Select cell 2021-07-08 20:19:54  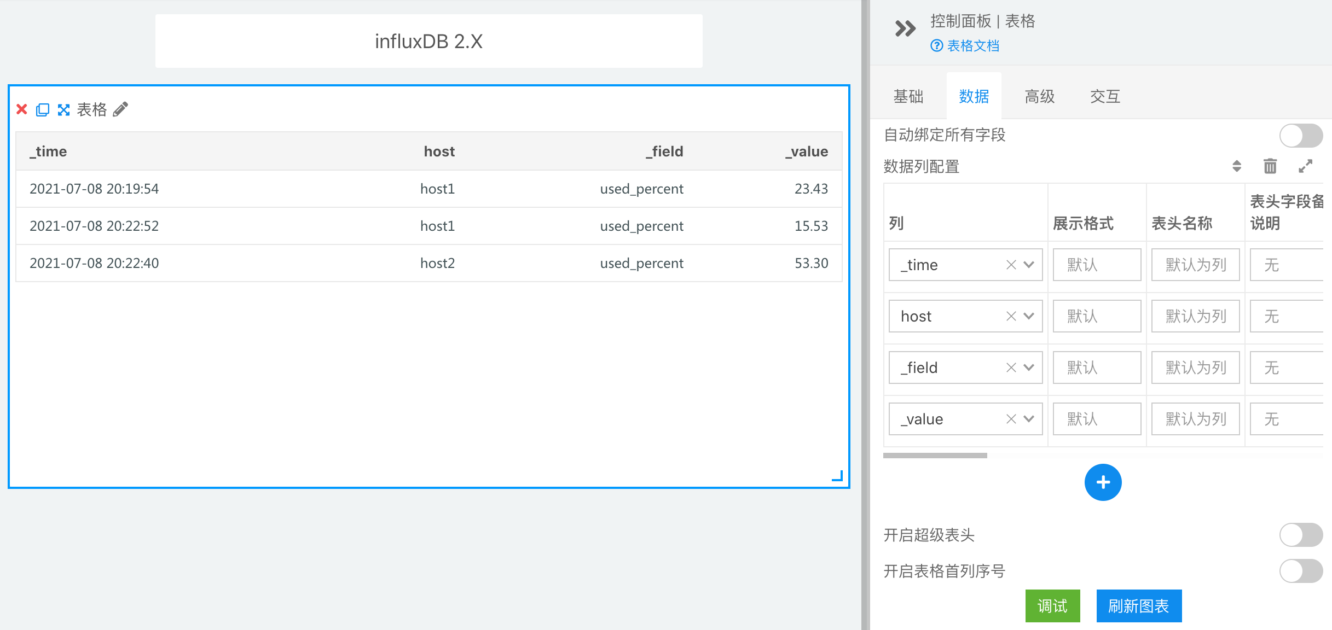[x=94, y=189]
